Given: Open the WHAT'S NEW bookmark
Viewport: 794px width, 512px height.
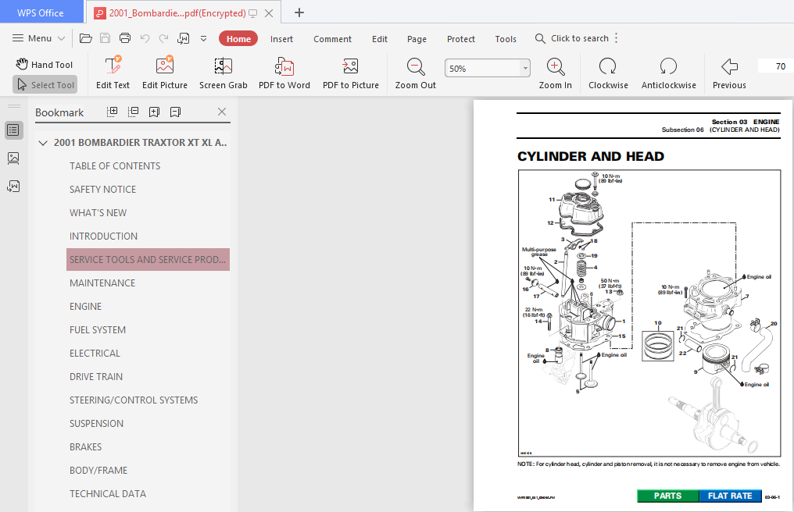Looking at the screenshot, I should 98,213.
